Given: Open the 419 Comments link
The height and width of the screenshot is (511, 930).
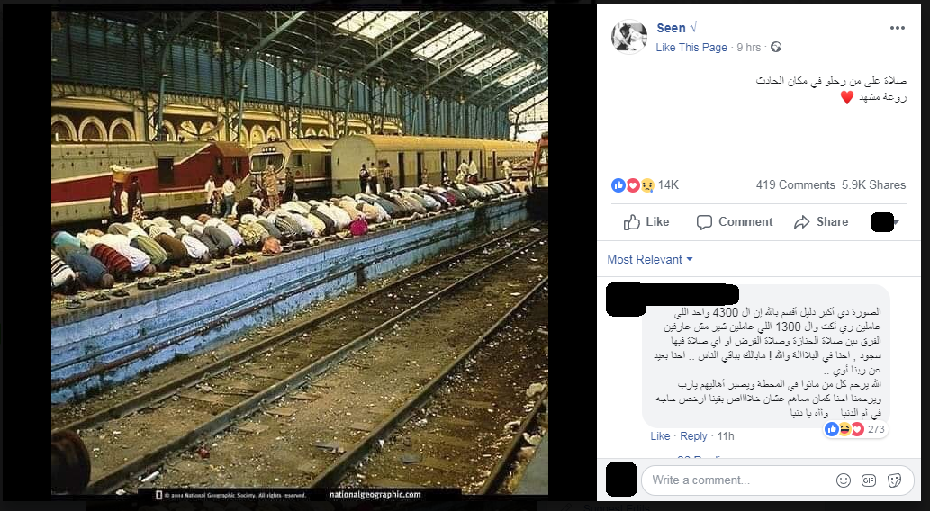Looking at the screenshot, I should point(795,185).
